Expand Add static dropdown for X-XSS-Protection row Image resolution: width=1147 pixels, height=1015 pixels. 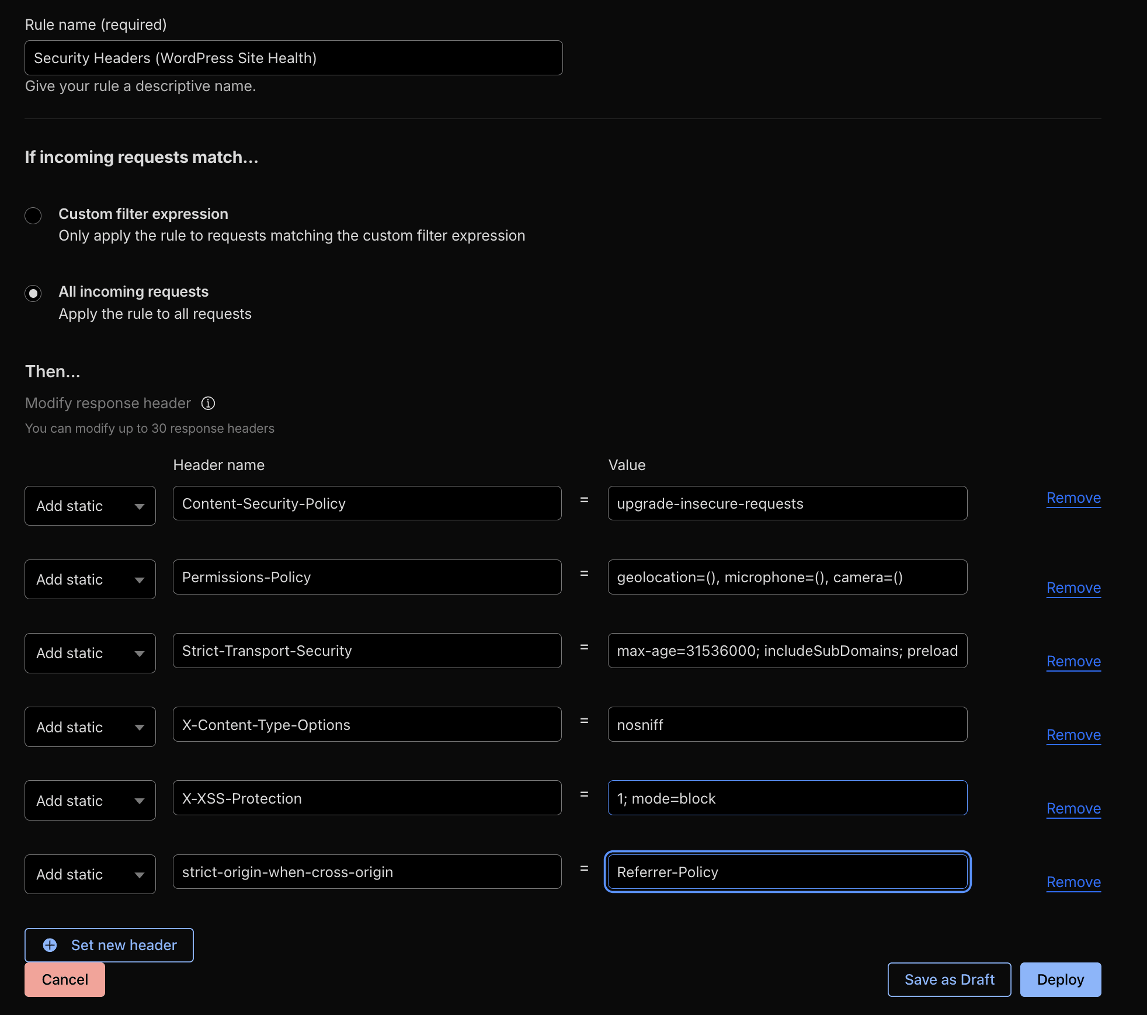90,800
